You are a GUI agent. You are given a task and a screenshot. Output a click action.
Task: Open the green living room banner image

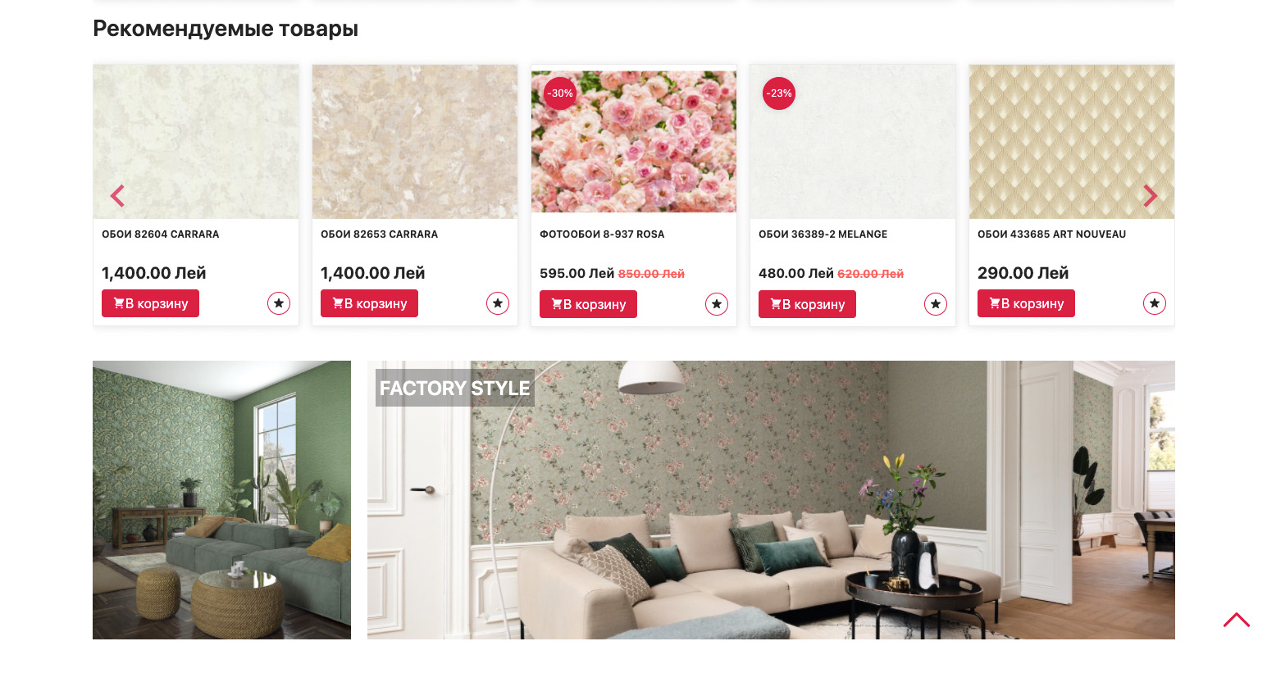221,500
